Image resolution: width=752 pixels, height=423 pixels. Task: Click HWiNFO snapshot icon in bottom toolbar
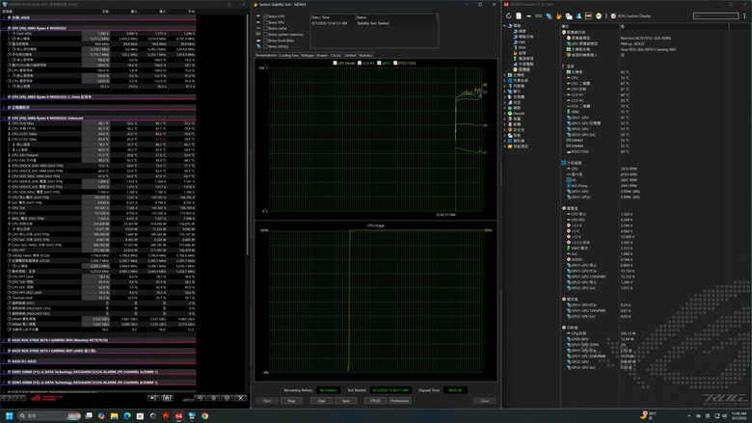(167, 398)
